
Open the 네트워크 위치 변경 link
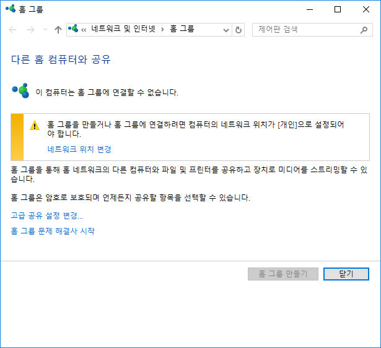click(79, 149)
